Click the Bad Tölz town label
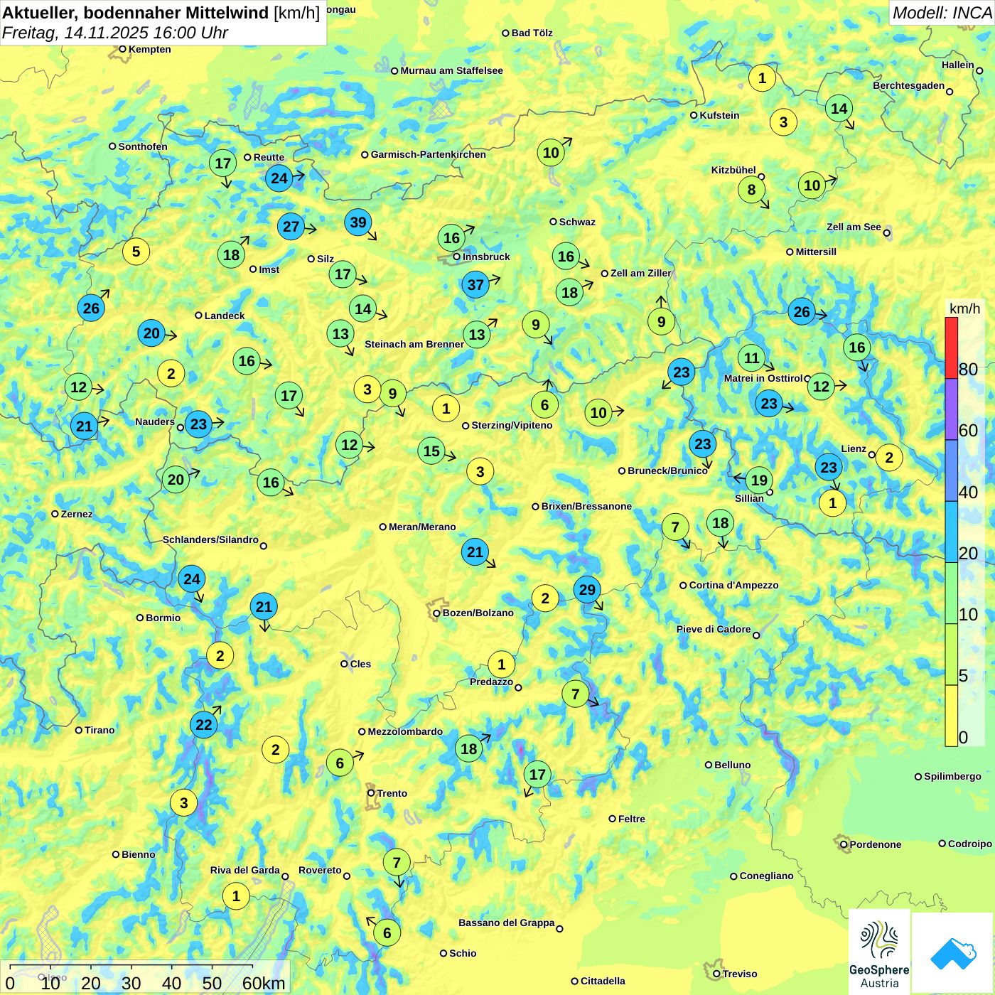The width and height of the screenshot is (995, 995). [x=532, y=33]
